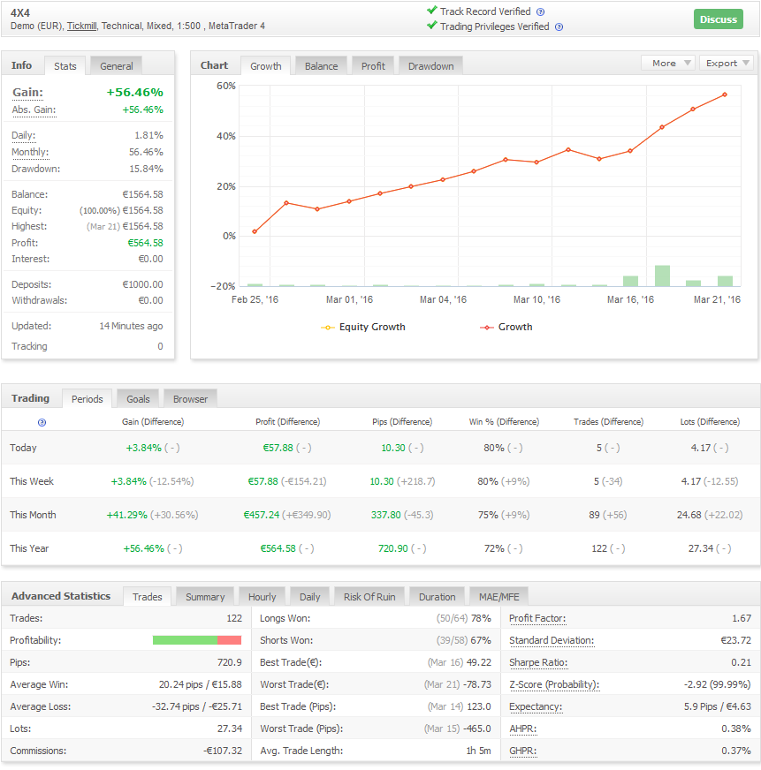Click the Trades (Difference) column header
This screenshot has width=761, height=770.
click(609, 422)
